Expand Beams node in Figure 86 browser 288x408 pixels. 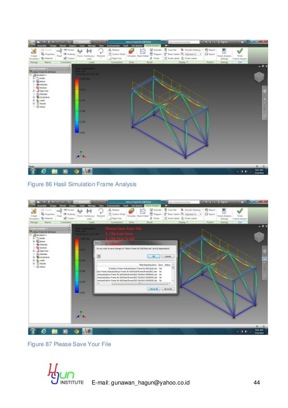tap(33, 81)
